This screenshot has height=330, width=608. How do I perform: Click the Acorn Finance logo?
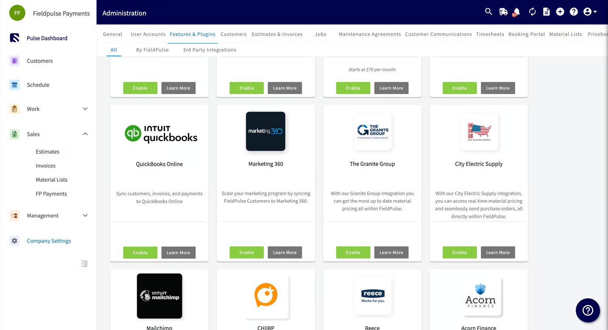point(480,296)
